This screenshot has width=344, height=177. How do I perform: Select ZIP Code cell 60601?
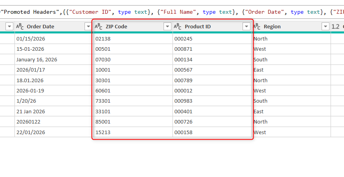coord(133,90)
